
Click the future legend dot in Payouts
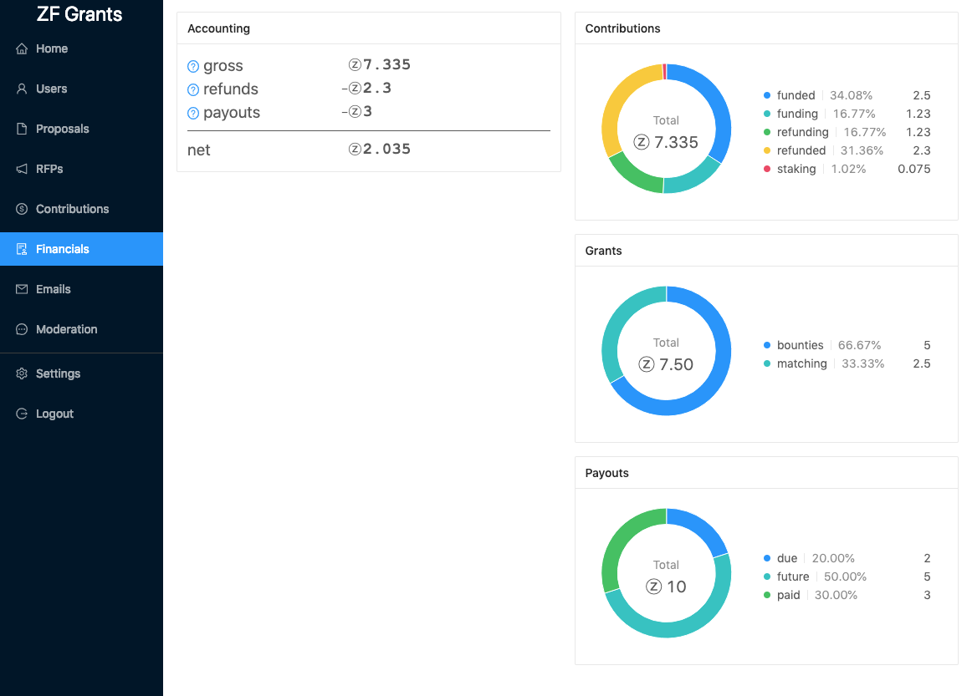pyautogui.click(x=766, y=577)
